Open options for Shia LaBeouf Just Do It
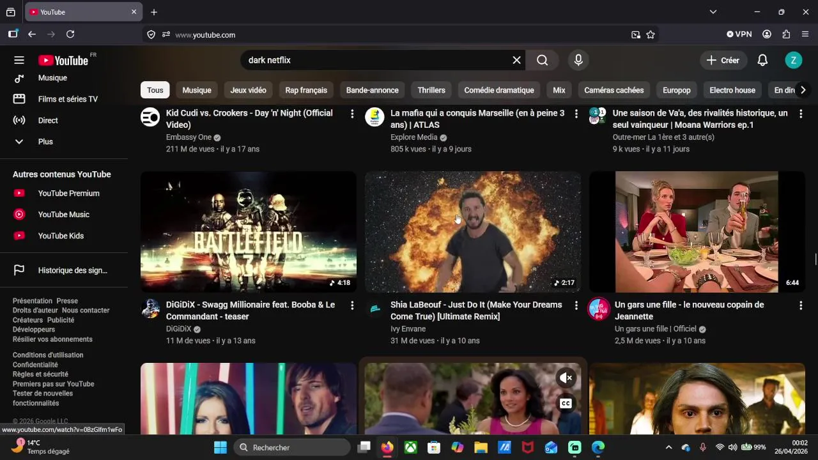The width and height of the screenshot is (818, 460). (576, 305)
